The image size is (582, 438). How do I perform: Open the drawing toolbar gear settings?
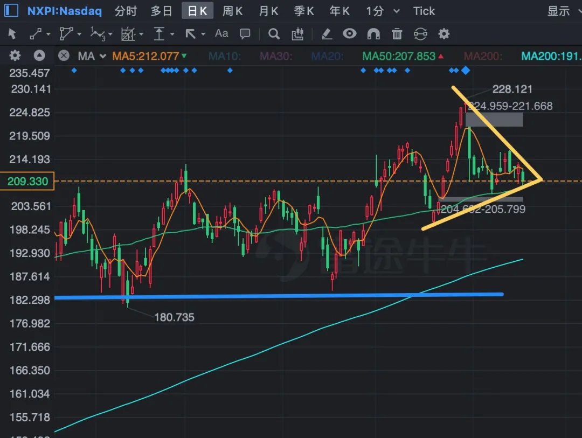pyautogui.click(x=444, y=34)
